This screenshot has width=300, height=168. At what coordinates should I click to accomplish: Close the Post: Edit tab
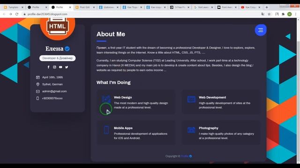pos(94,7)
